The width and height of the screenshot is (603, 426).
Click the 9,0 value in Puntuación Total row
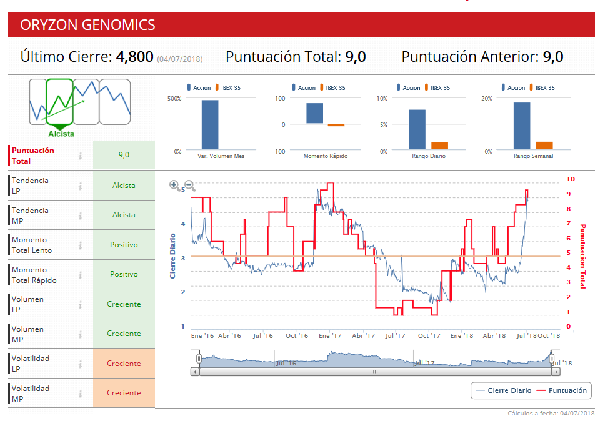124,155
